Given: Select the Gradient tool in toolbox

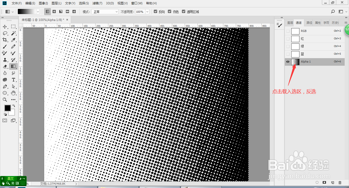Looking at the screenshot, I should (x=13, y=66).
